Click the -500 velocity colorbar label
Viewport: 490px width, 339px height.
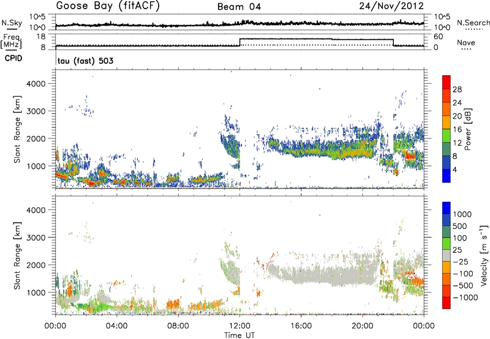coord(462,286)
